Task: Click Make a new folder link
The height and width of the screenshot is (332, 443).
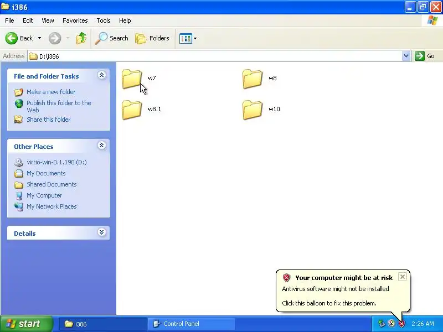Action: (51, 92)
